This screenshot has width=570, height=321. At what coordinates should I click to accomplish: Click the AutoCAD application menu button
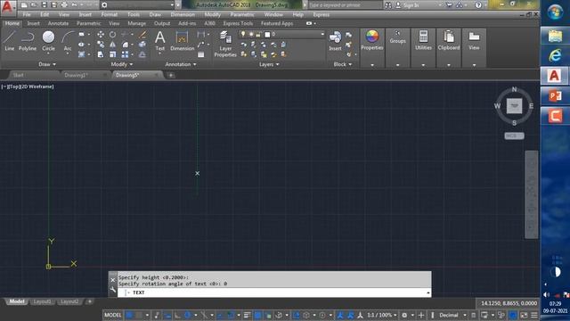click(x=7, y=7)
